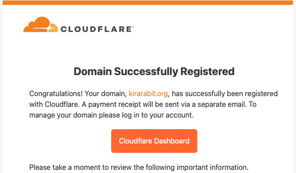Click the phrase 'payment receipt' in the message
This screenshot has width=296, height=173.
coord(115,105)
